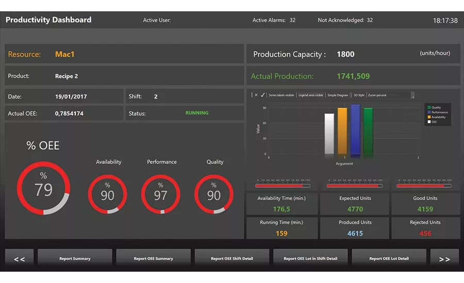Image resolution: width=464 pixels, height=283 pixels.
Task: Click the green Quality legend swatch
Action: (x=428, y=108)
